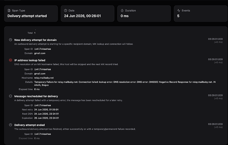This screenshot has height=145, width=228.
Task: Select Span ID under Delivery attempt ended
Action: 43,134
